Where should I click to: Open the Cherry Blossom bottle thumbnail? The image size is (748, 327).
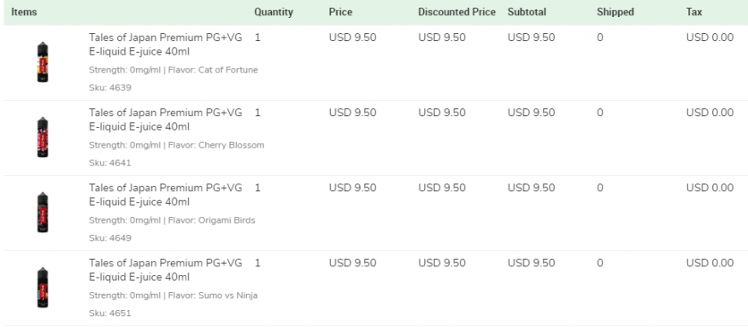tap(43, 137)
